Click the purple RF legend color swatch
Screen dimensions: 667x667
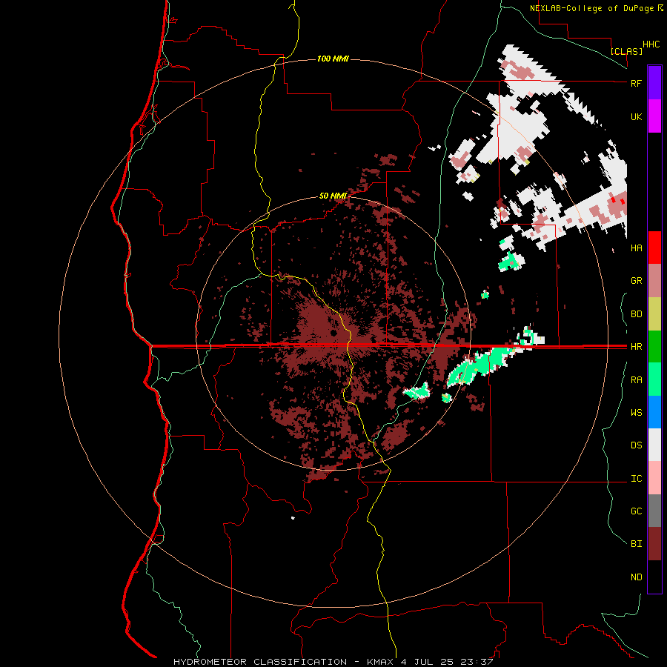coord(654,83)
